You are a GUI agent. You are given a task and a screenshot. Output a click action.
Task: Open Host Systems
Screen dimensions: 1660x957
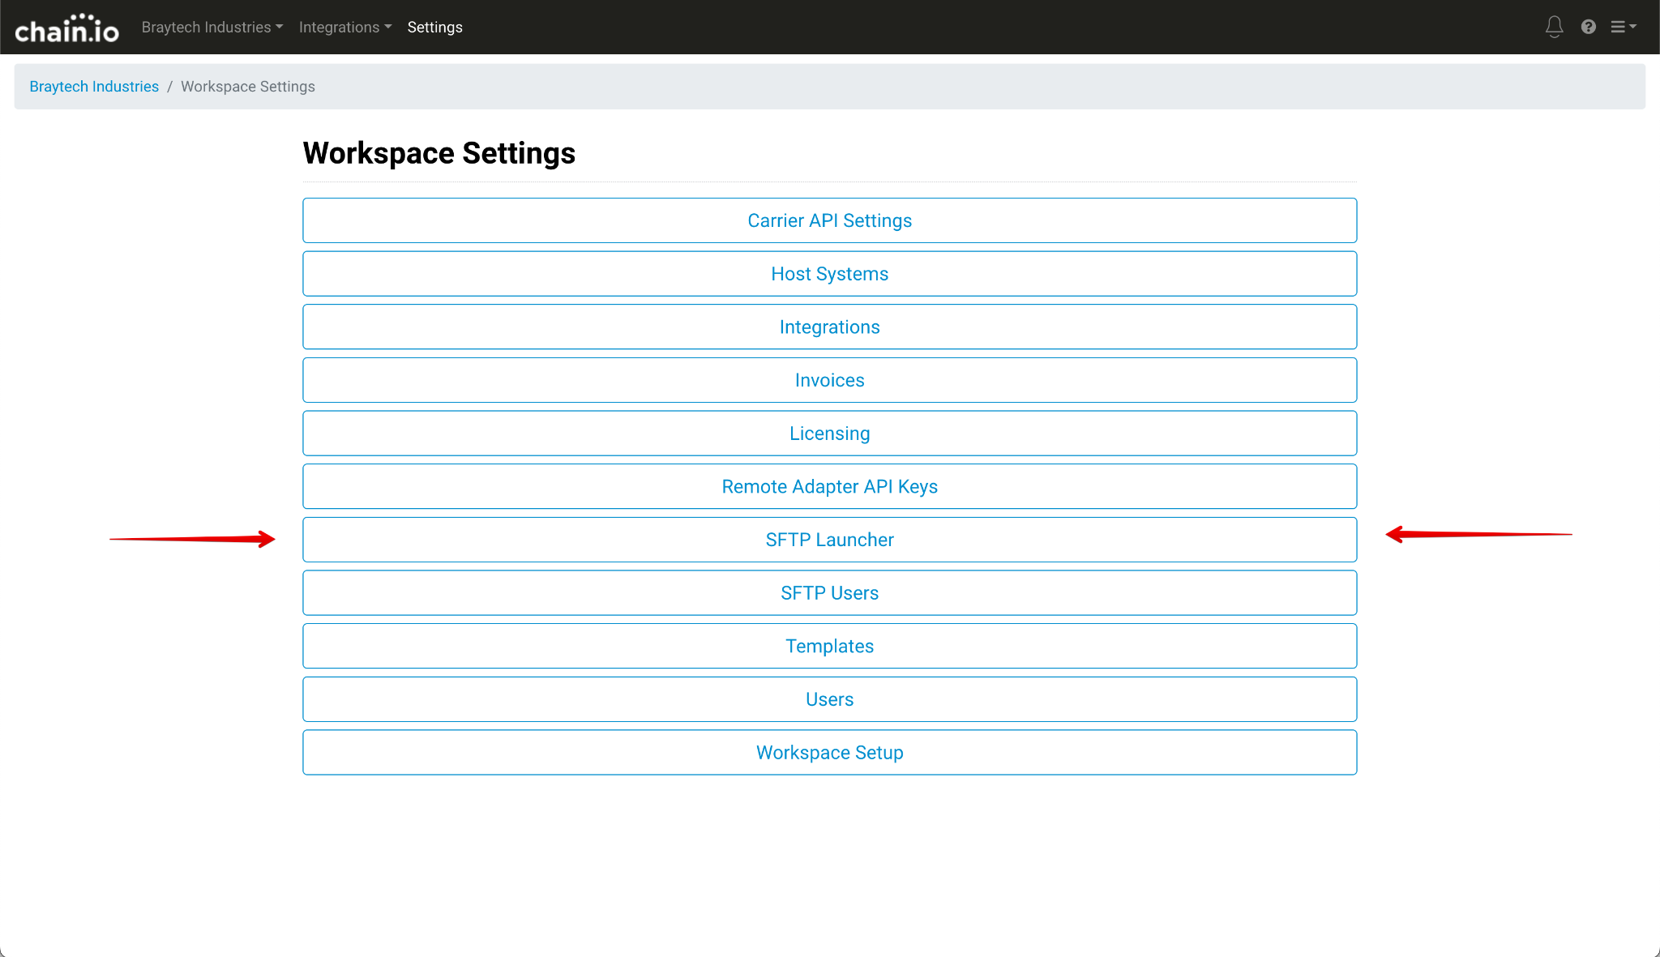pyautogui.click(x=830, y=274)
